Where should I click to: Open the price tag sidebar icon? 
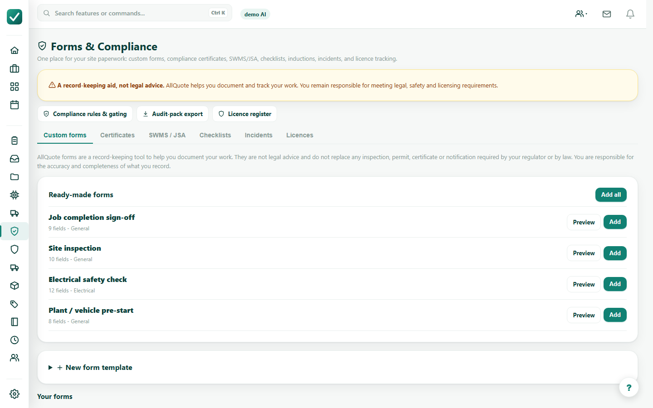point(15,304)
